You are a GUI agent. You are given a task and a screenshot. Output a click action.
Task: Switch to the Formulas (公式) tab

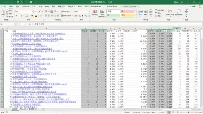(34, 6)
